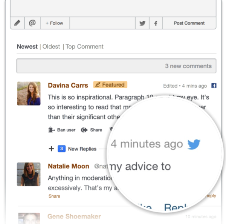
Task: Expand the 3 New Replies with plus icon
Action: 51,149
